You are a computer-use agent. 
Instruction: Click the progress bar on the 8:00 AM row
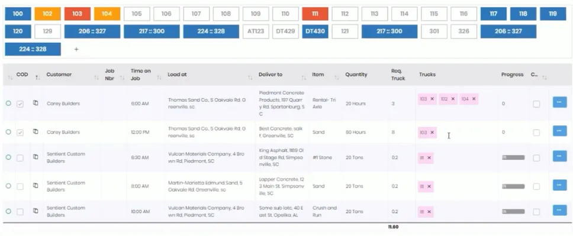[513, 186]
